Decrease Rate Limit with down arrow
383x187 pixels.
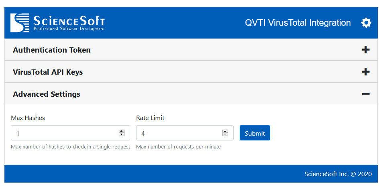pyautogui.click(x=225, y=135)
